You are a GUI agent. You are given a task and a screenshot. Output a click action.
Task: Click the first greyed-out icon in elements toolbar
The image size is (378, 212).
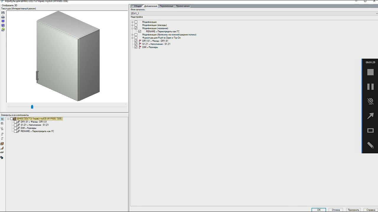(2, 134)
